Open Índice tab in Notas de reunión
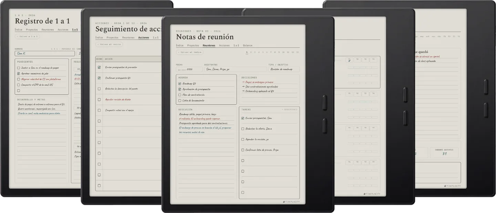496x213 pixels. pyautogui.click(x=180, y=45)
